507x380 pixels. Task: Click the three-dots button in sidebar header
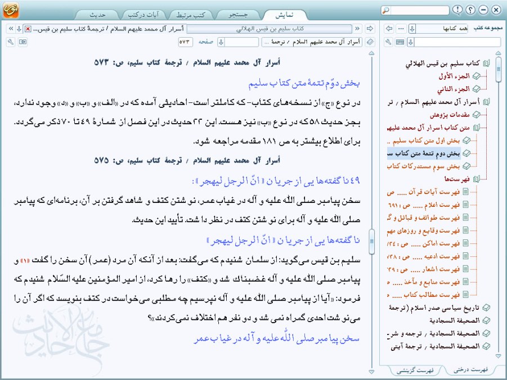coord(401,29)
